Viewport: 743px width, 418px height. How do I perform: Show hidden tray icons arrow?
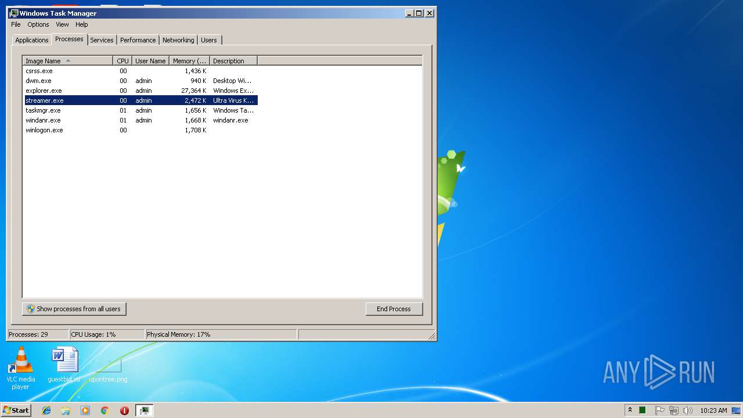(630, 410)
